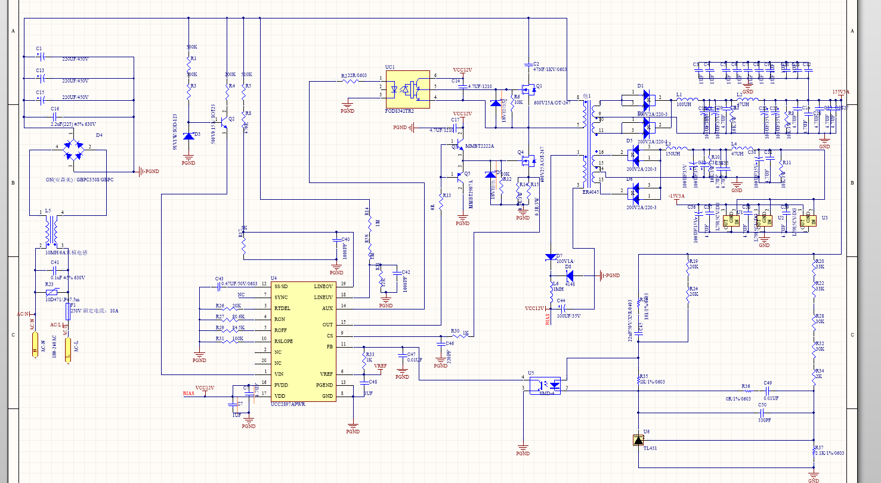This screenshot has width=881, height=483.
Task: Click the PGEND pin name on U4
Action: 324,385
